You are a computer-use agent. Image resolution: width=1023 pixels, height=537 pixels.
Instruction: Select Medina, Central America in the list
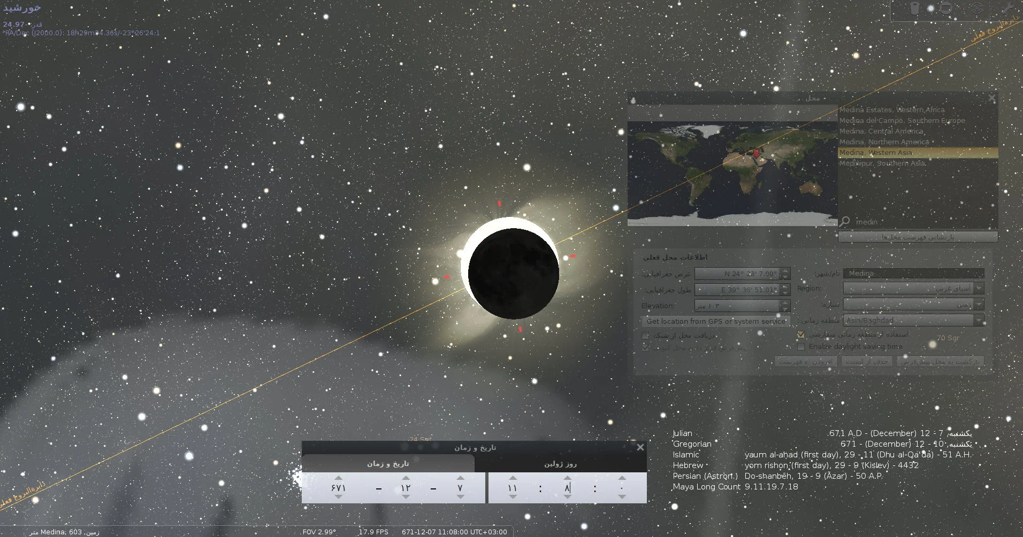[x=918, y=131]
